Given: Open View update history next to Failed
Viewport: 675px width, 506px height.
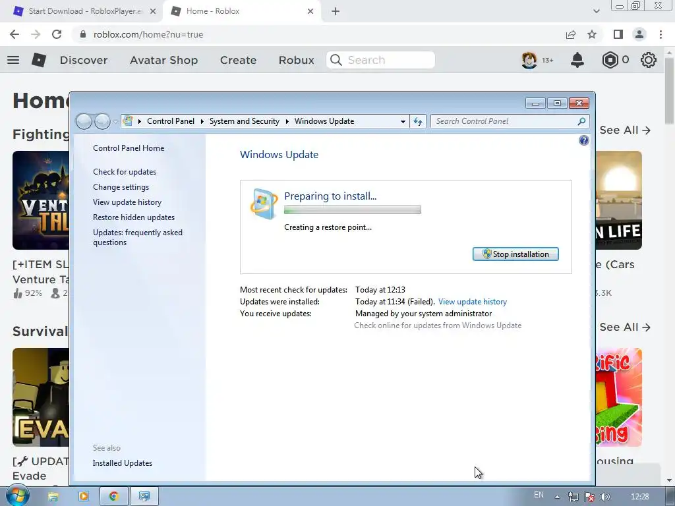Looking at the screenshot, I should click(472, 302).
